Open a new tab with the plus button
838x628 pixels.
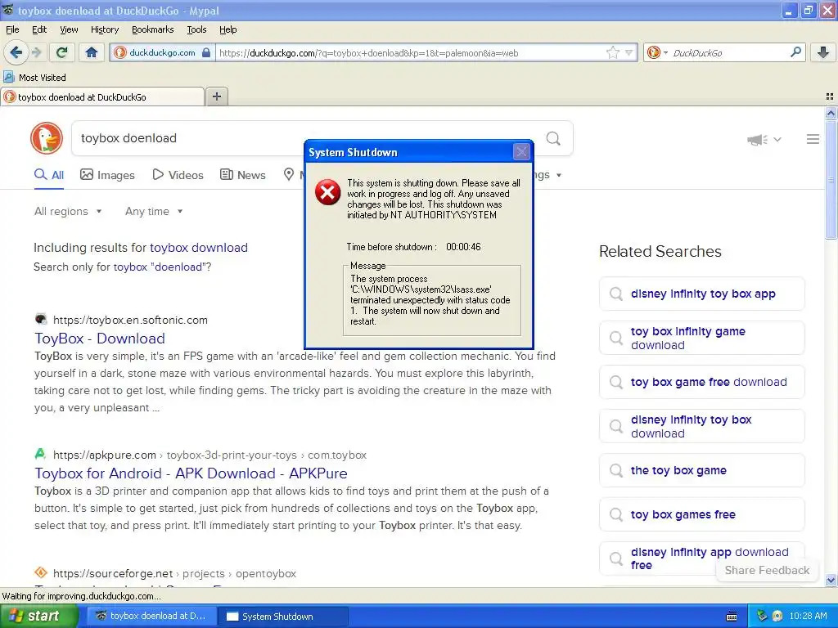pos(216,96)
